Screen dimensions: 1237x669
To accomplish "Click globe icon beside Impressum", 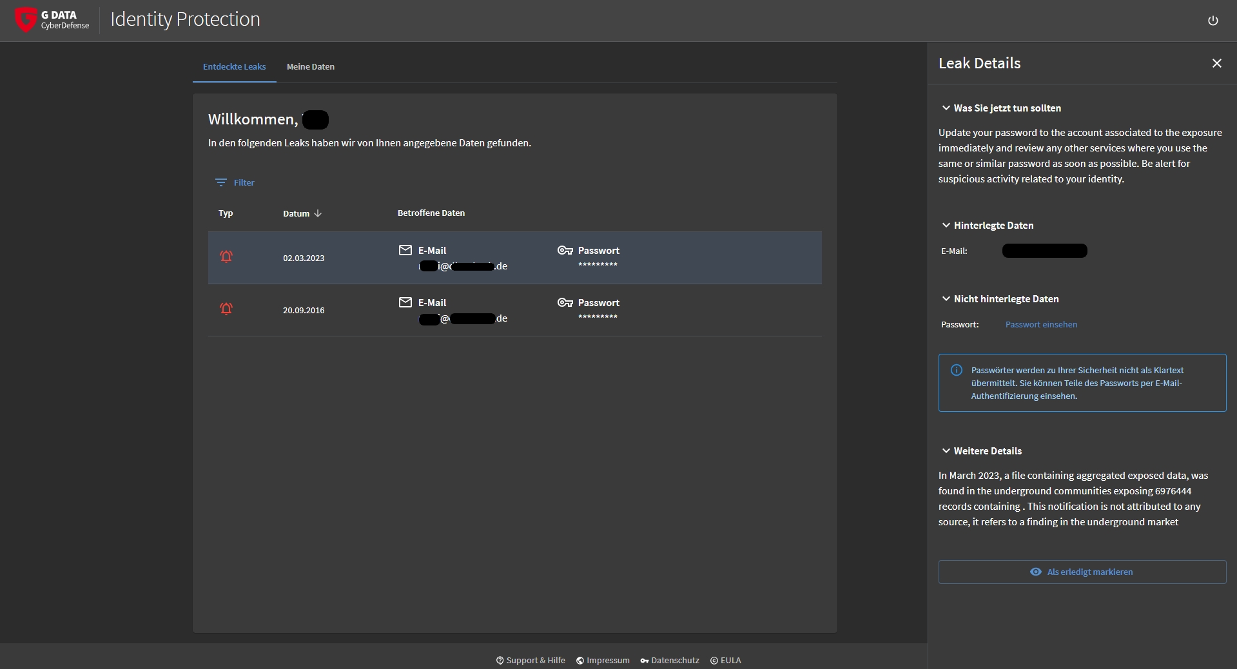I will (x=580, y=661).
